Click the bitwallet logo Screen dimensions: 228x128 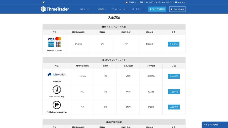56,74
